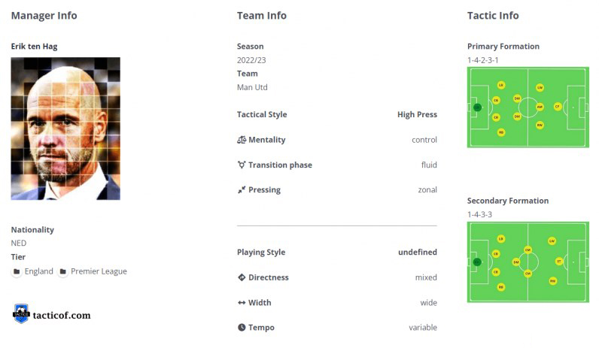This screenshot has height=348, width=599.
Task: Click Erik ten Hag's portrait photo
Action: 65,129
